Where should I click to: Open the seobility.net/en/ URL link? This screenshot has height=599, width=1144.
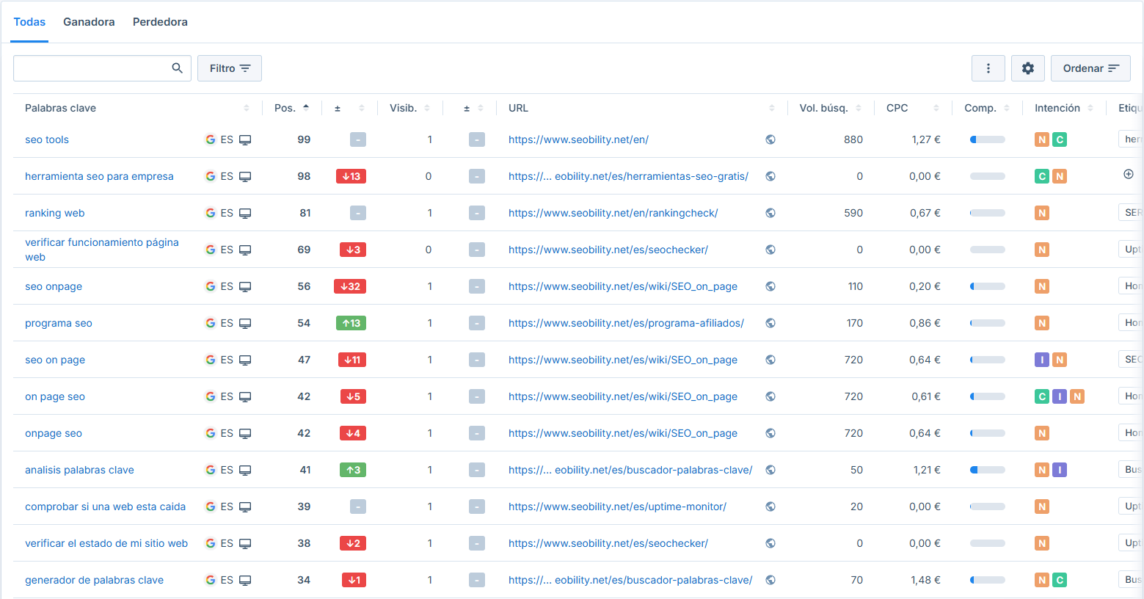[x=578, y=139]
